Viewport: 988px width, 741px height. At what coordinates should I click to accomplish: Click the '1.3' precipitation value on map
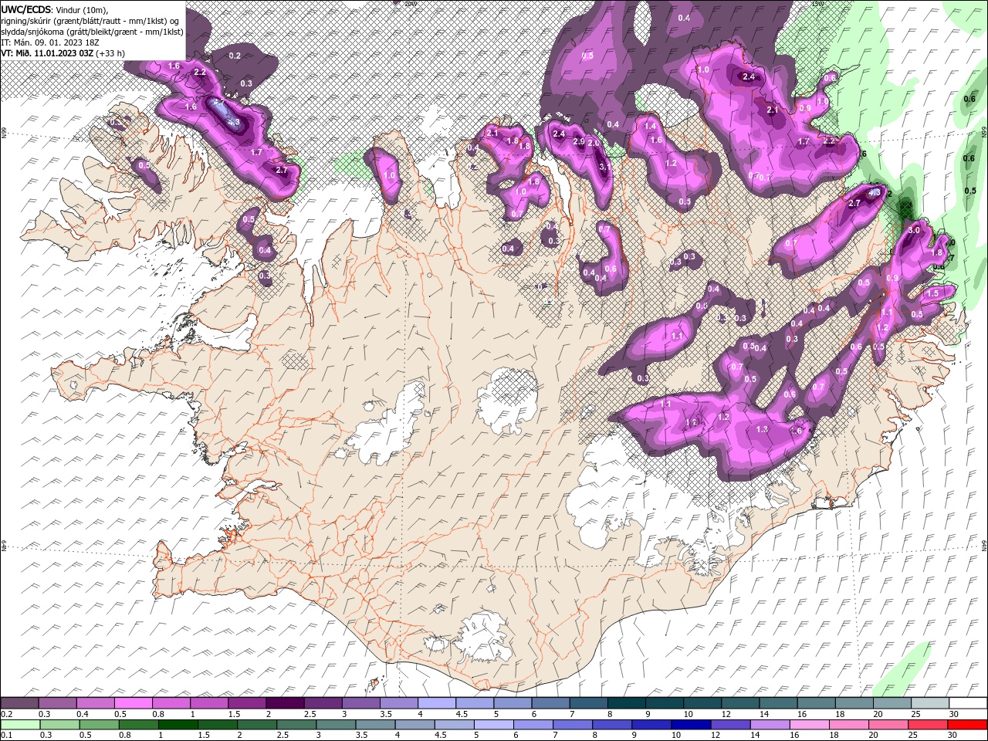click(x=762, y=429)
